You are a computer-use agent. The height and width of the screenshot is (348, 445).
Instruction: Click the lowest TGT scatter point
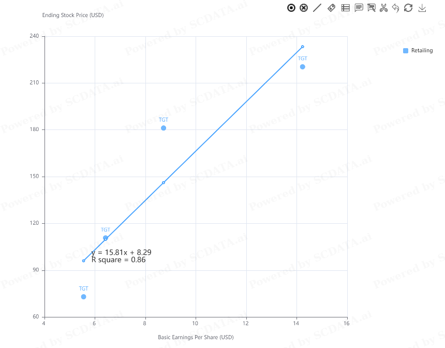point(84,297)
